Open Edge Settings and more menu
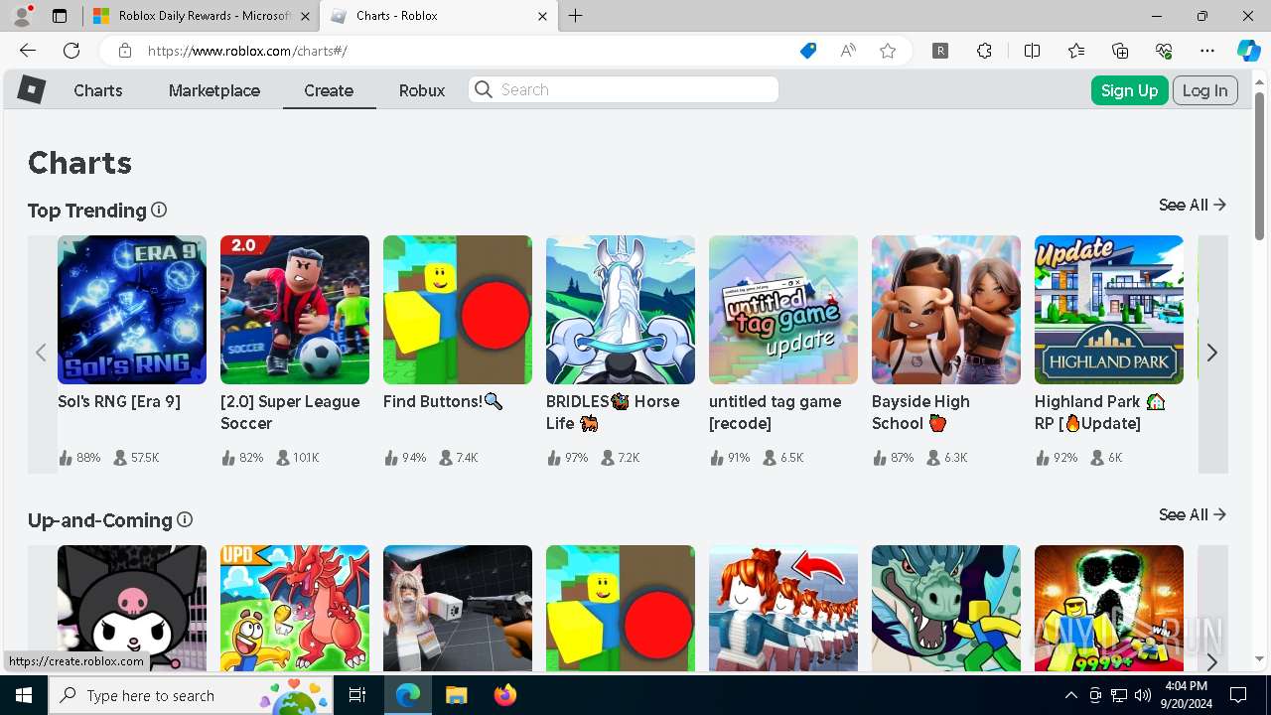 [1207, 51]
